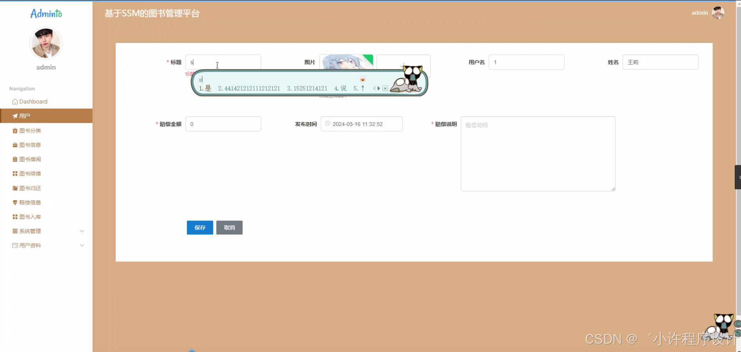Open the candidate list dropdown on the IME bar
Image resolution: width=741 pixels, height=352 pixels.
(385, 89)
